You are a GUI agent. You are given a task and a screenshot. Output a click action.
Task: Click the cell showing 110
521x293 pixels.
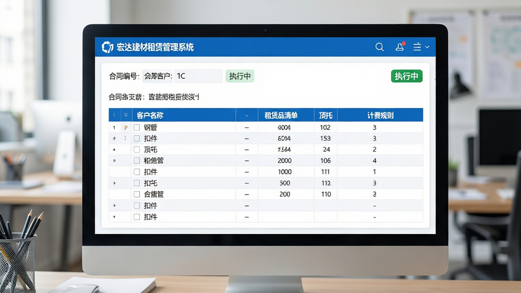tap(326, 194)
